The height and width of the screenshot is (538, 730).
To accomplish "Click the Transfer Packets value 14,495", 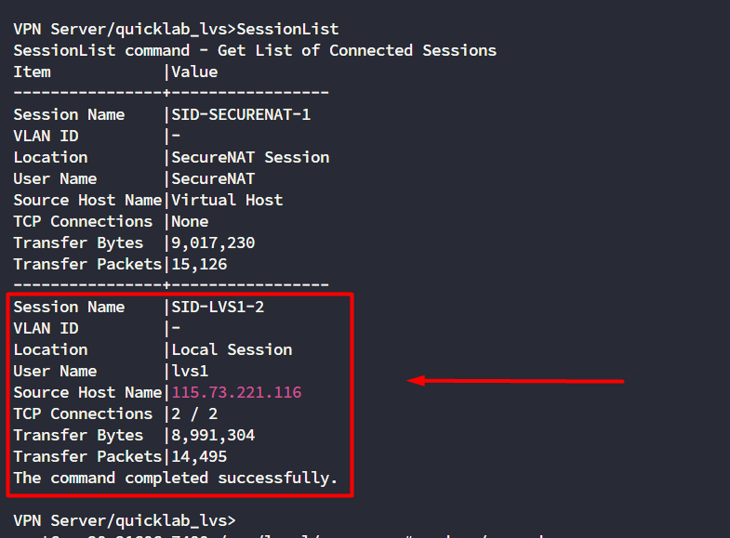I will click(x=199, y=456).
